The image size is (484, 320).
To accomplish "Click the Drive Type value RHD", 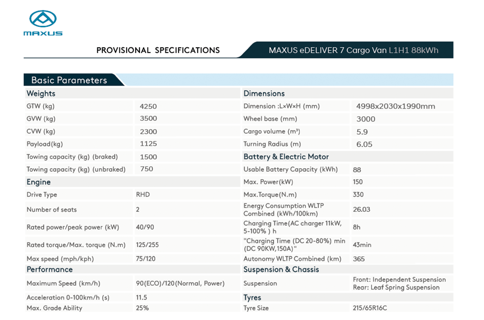I will pyautogui.click(x=143, y=195).
